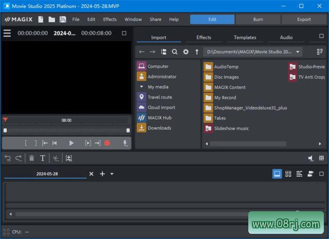
Task: Save project with floppy disk icon
Action: [x=63, y=20]
